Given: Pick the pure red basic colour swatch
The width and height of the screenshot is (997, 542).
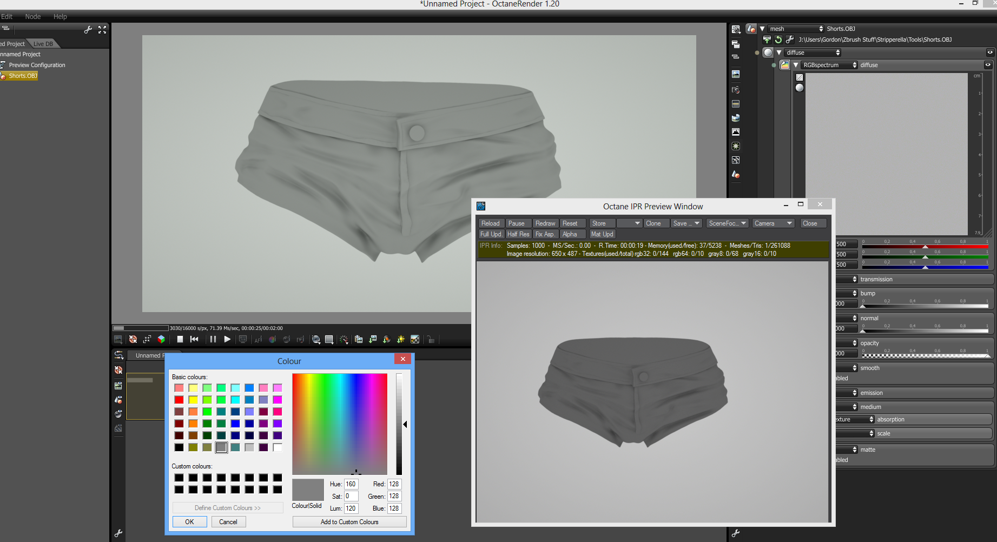Looking at the screenshot, I should click(179, 400).
